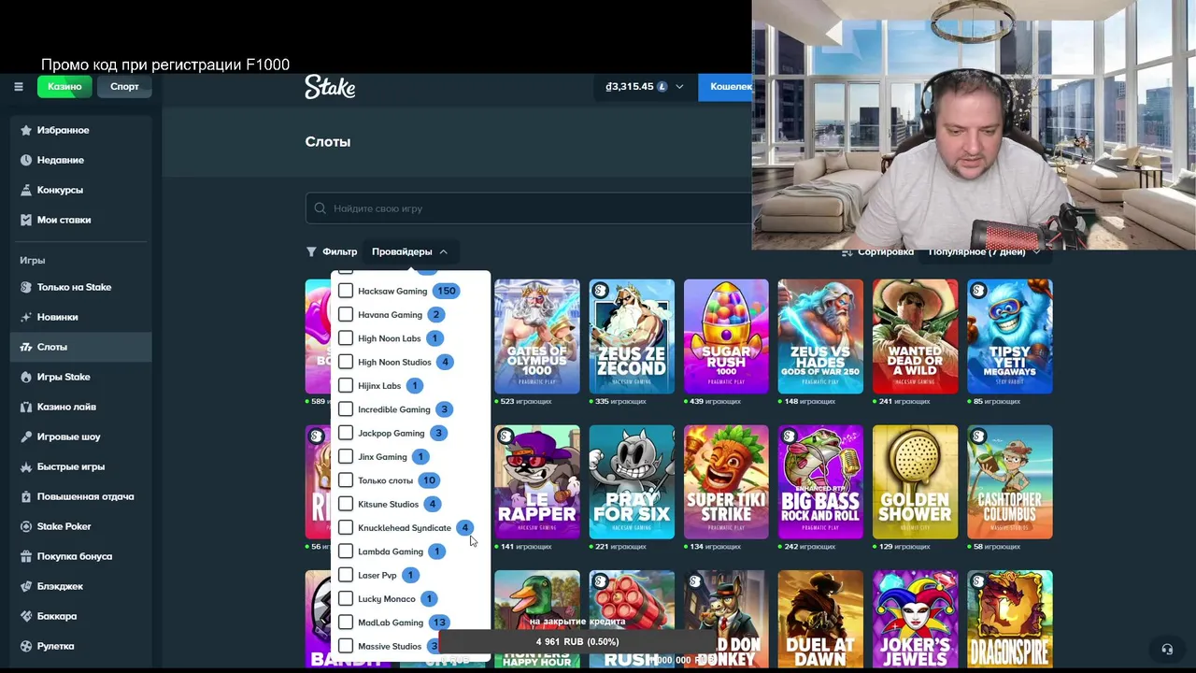Open the Wanted Dead or a Wild game

(x=915, y=336)
